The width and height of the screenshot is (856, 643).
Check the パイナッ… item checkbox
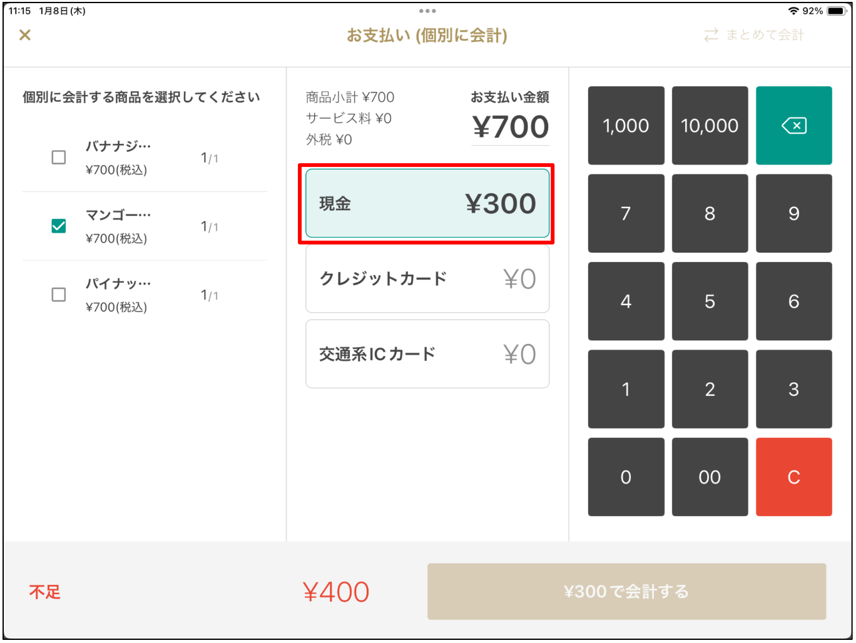pos(59,295)
